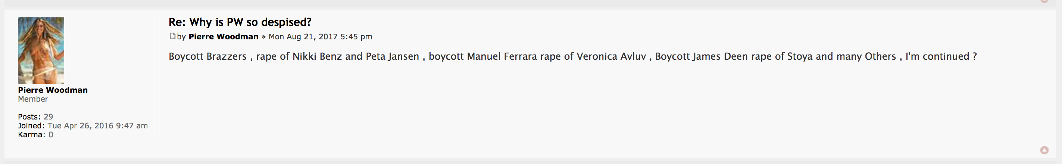
Task: Click the post timestamp "Mon Aug 21, 2017"
Action: coord(303,36)
